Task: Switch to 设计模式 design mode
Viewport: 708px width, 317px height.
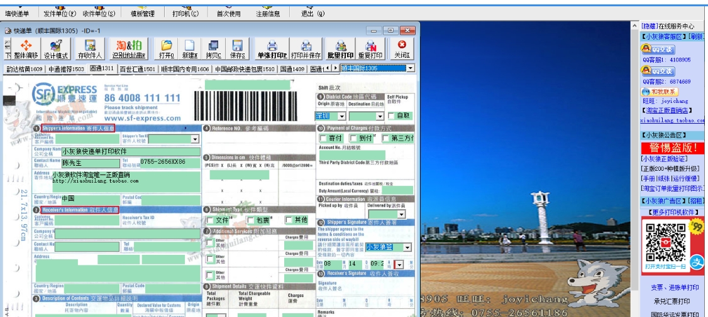Action: [56, 49]
